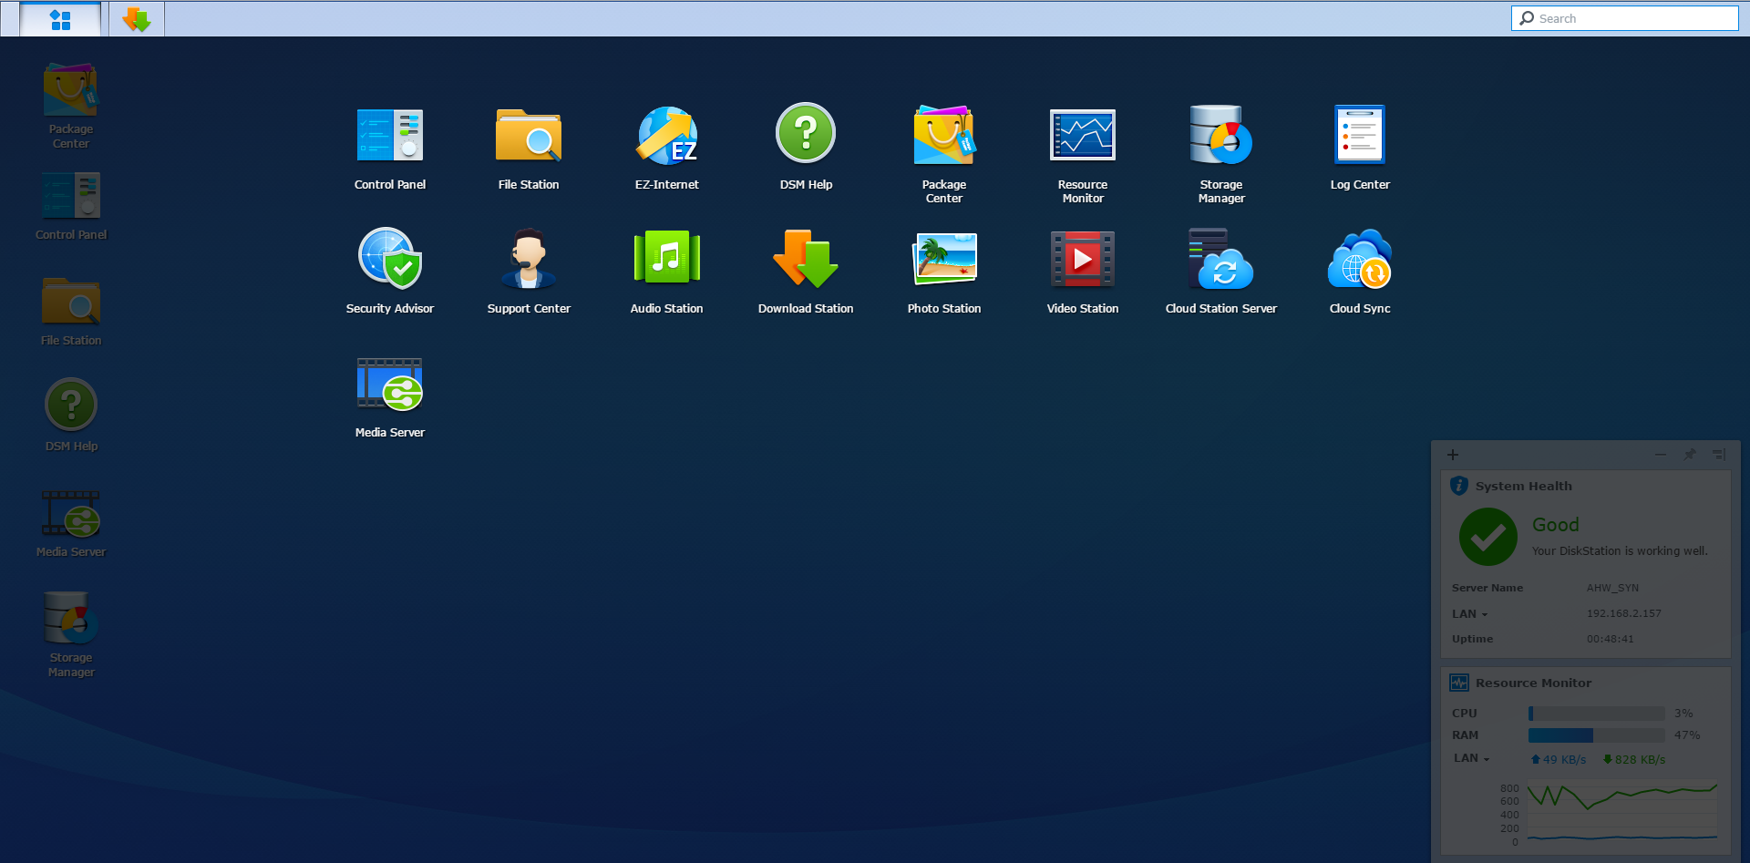Open the Cloud Sync app
This screenshot has height=863, width=1750.
(1360, 271)
